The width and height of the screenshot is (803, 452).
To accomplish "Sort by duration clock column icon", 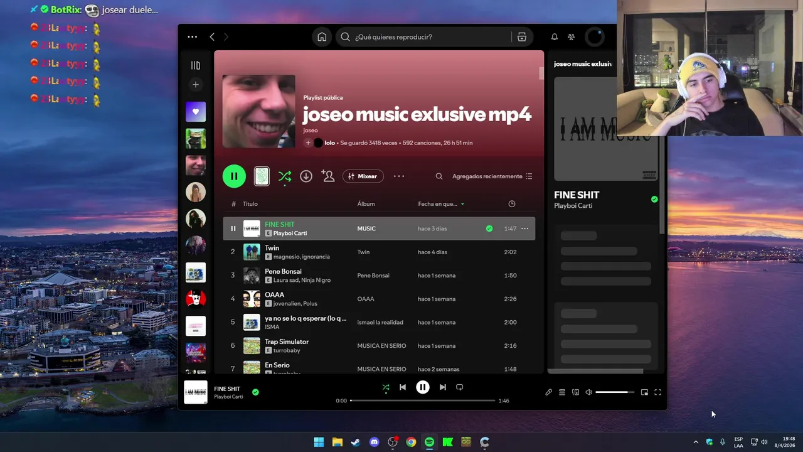I will tap(512, 204).
